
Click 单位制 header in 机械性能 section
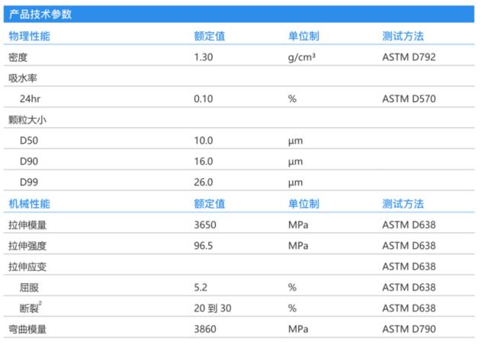click(x=303, y=204)
